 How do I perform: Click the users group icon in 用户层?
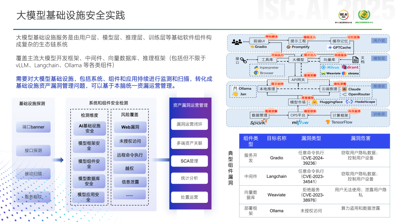coord(237,42)
